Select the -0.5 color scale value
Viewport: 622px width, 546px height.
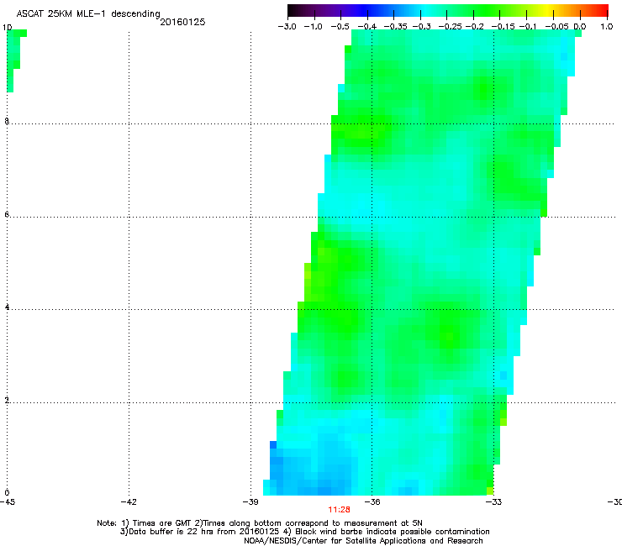(x=340, y=27)
